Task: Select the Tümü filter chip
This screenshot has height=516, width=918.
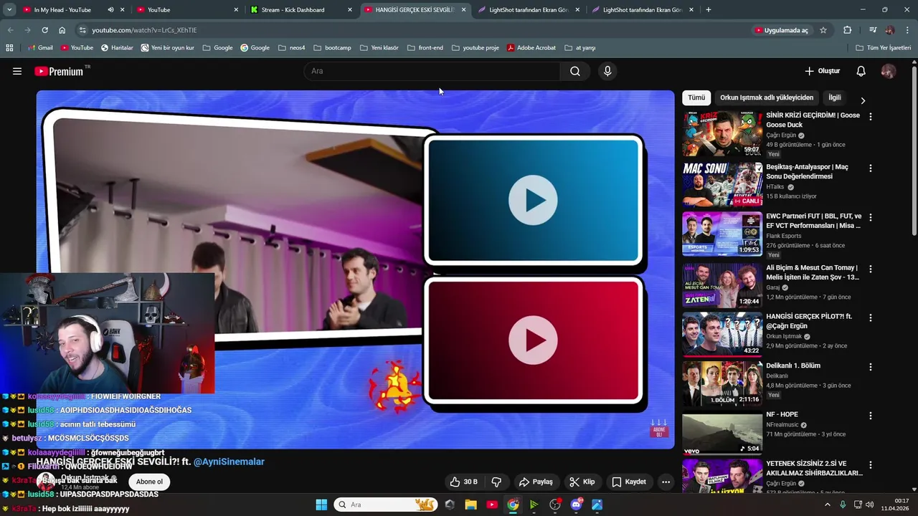Action: [696, 97]
